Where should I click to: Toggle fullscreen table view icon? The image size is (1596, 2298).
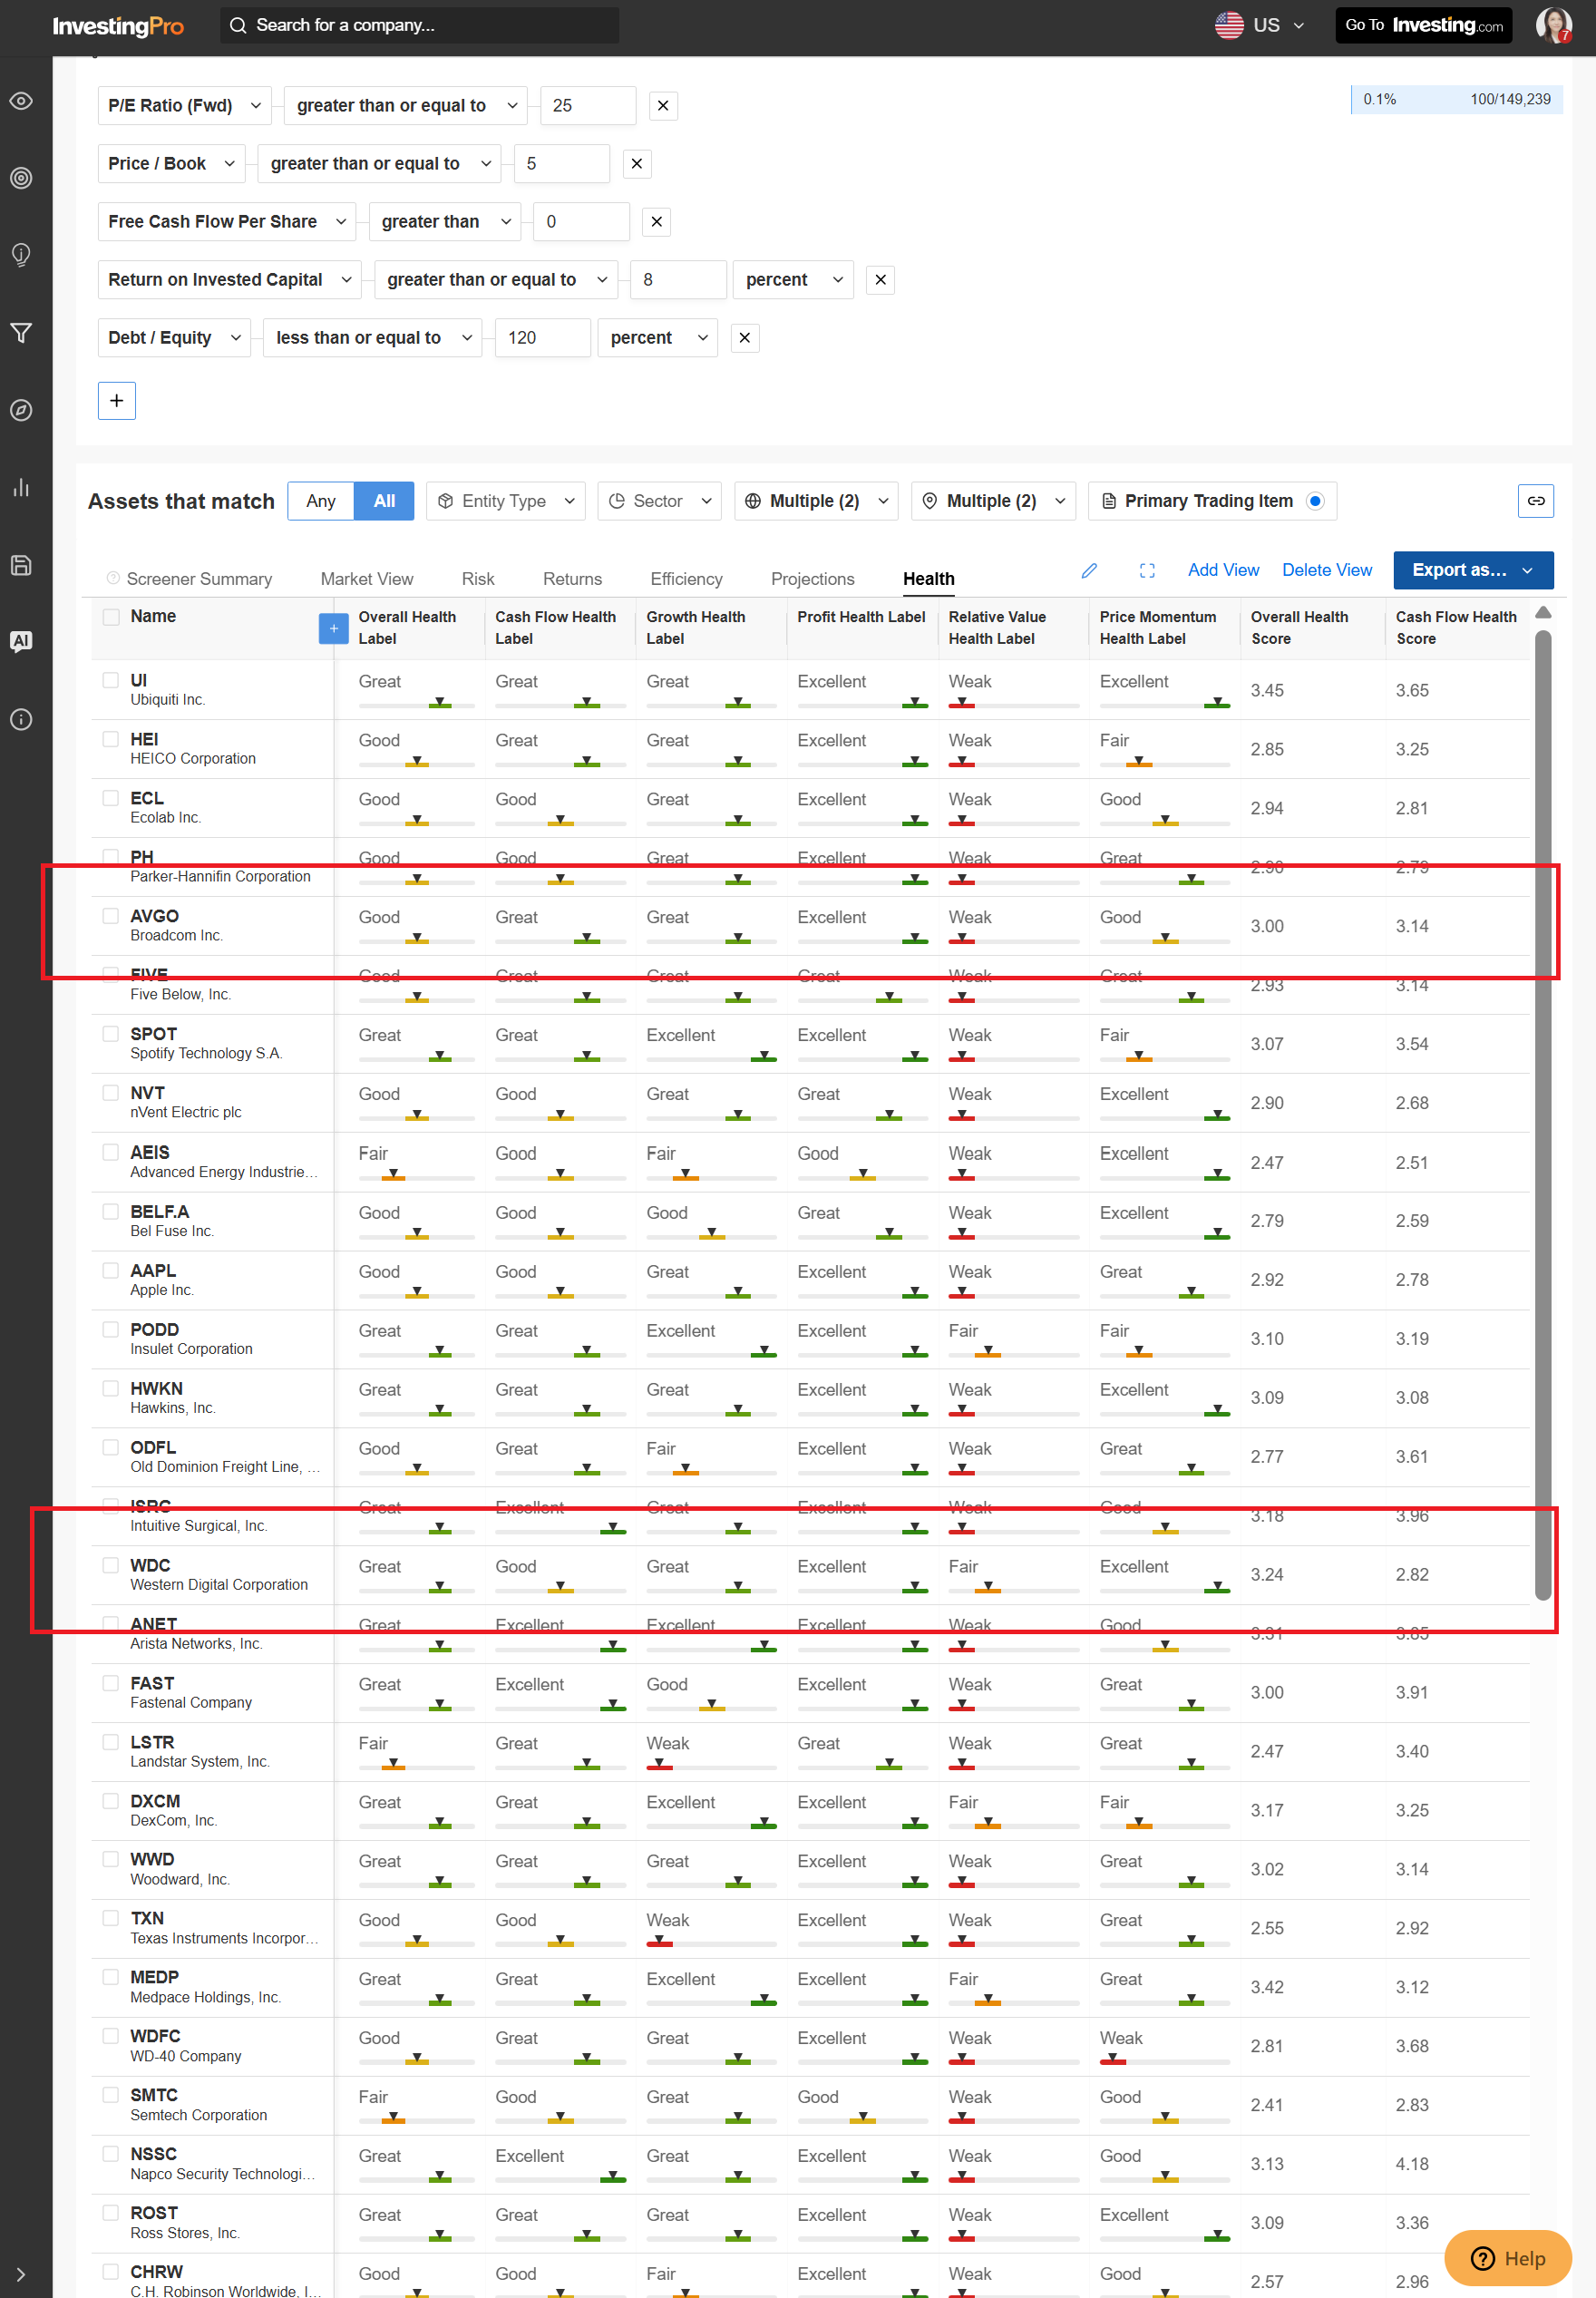1147,570
